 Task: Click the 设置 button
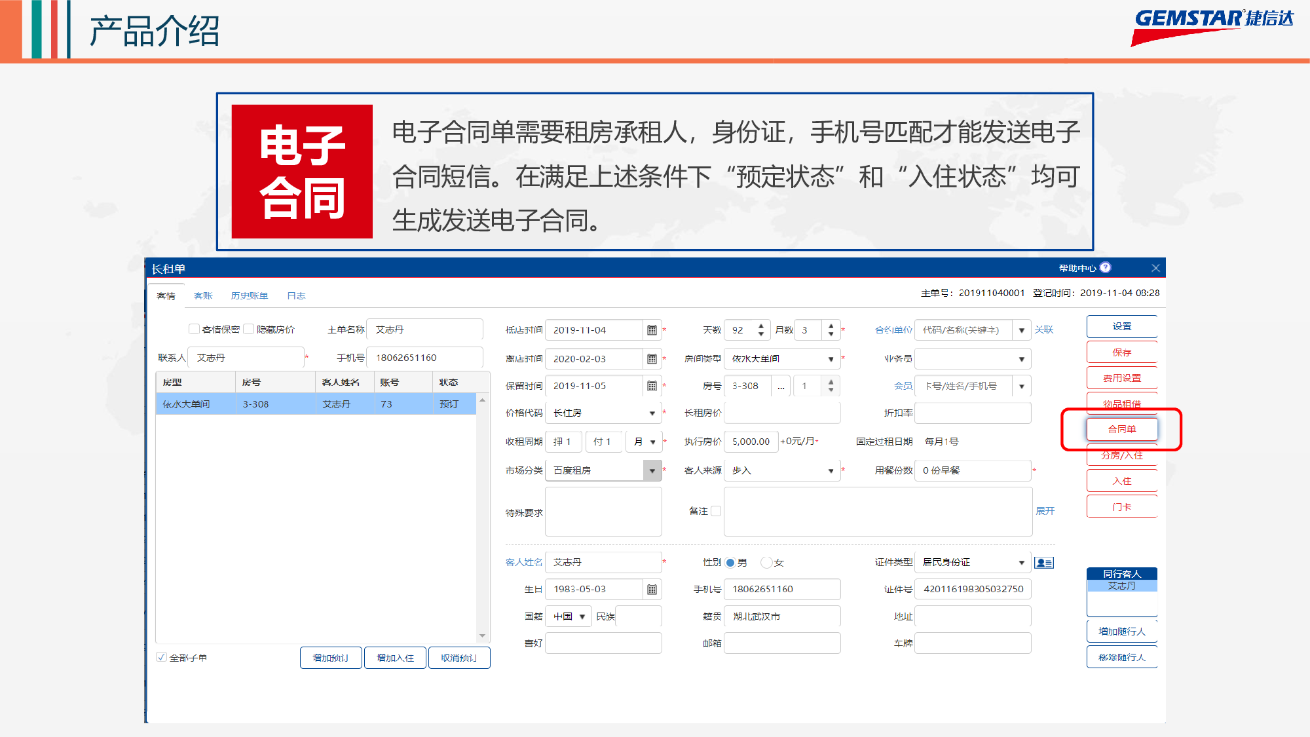click(1122, 326)
